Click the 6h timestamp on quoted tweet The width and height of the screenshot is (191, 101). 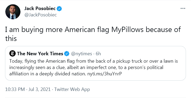click(98, 54)
